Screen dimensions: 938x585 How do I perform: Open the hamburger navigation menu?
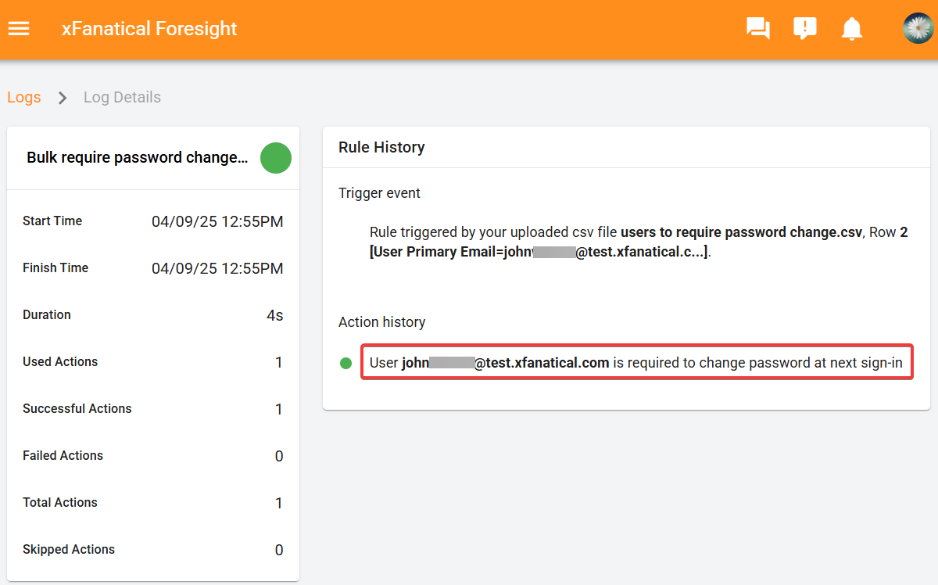pyautogui.click(x=19, y=29)
